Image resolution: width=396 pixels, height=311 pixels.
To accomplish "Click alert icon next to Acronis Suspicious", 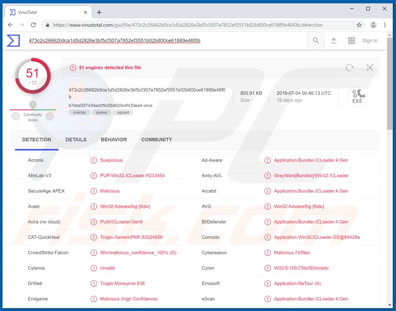I will (x=94, y=160).
